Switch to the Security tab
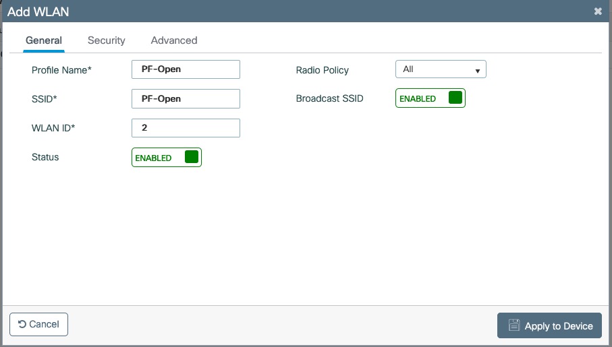 [x=106, y=40]
